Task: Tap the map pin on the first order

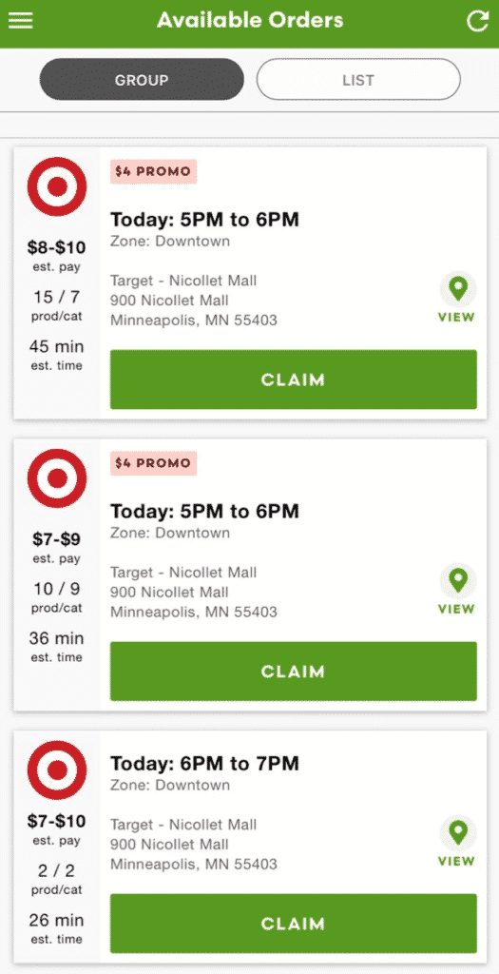Action: [458, 289]
